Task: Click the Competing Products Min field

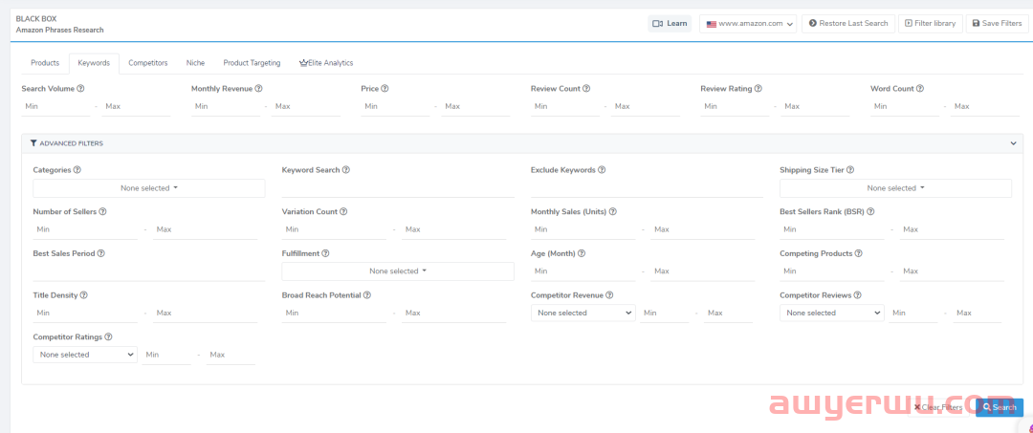Action: click(x=832, y=271)
